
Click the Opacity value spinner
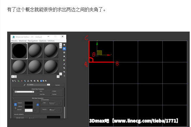click(x=55, y=109)
